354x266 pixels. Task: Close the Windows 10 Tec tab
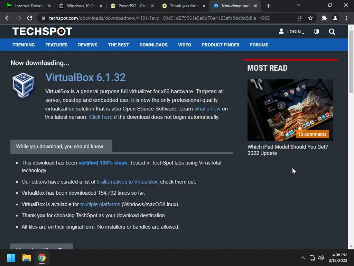point(101,6)
